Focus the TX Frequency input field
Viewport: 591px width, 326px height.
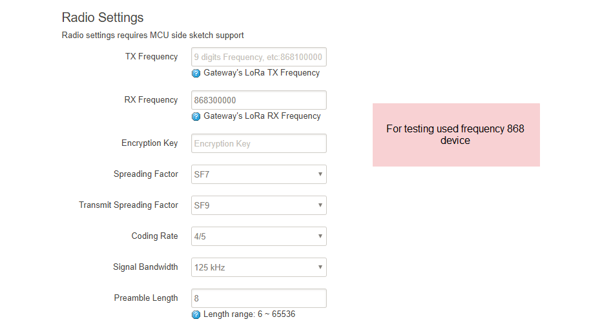click(x=259, y=57)
